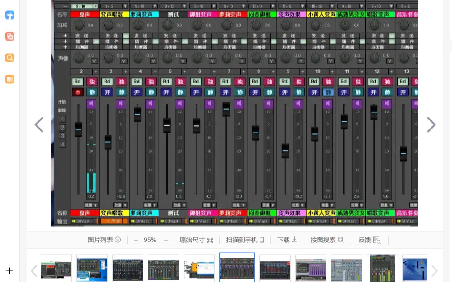The width and height of the screenshot is (452, 282).
Task: Open the blue sidebar app icon
Action: (x=10, y=15)
